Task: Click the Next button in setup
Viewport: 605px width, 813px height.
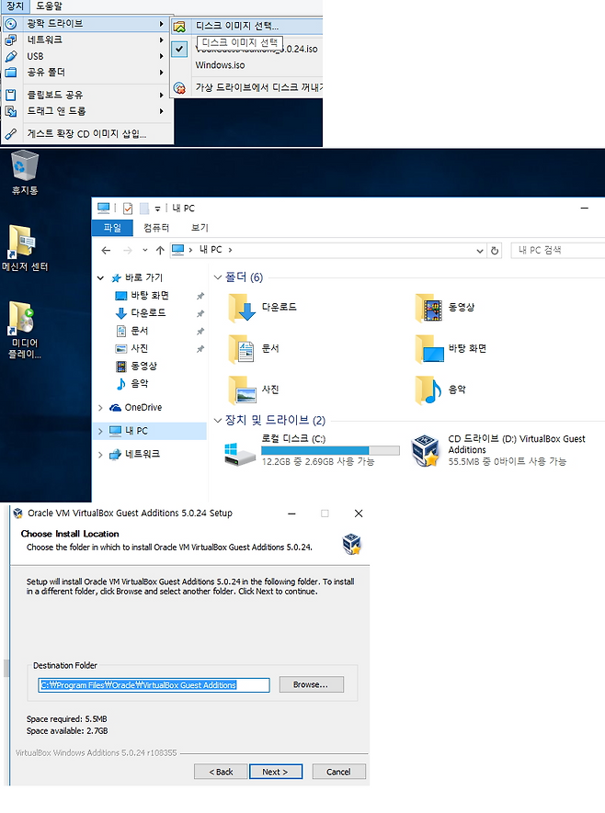Action: (x=275, y=772)
